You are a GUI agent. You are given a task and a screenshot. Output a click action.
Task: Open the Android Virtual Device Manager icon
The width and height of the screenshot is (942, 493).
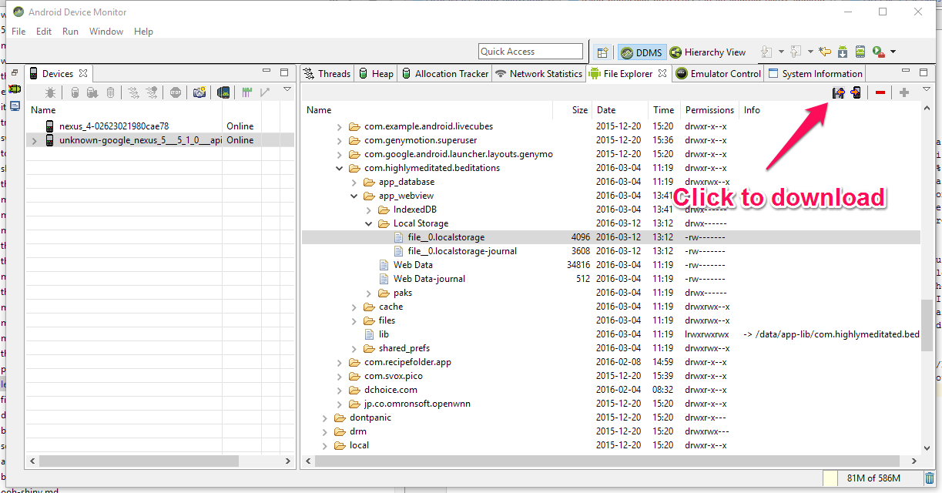click(860, 52)
